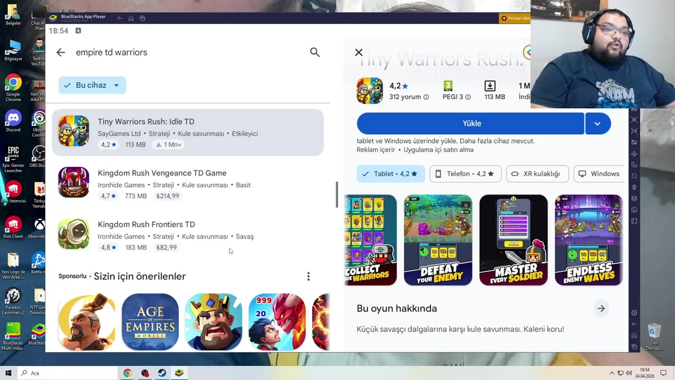Viewport: 675px width, 380px height.
Task: Open the Bu cihaz dropdown arrow
Action: click(x=117, y=85)
